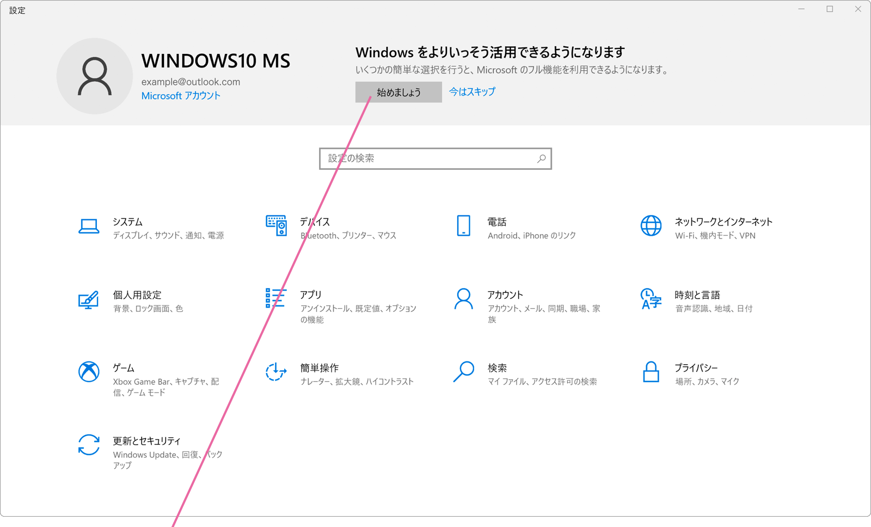Open the 個人用設定 paintbrush icon

coord(89,299)
